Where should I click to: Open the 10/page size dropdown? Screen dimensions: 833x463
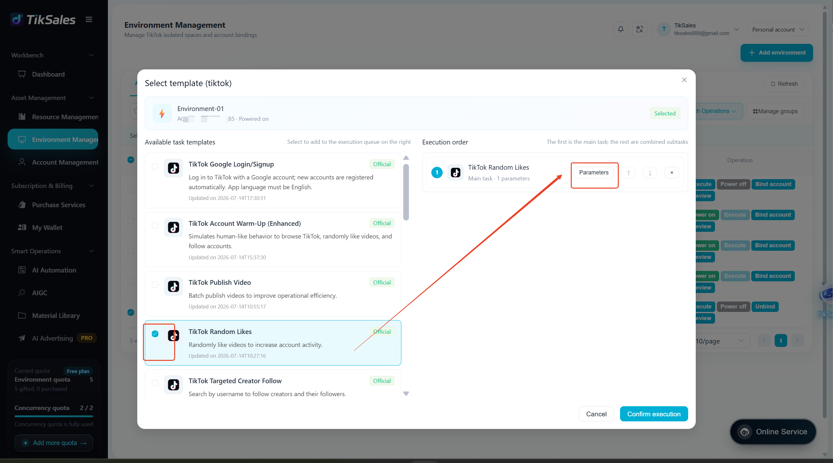pos(723,341)
